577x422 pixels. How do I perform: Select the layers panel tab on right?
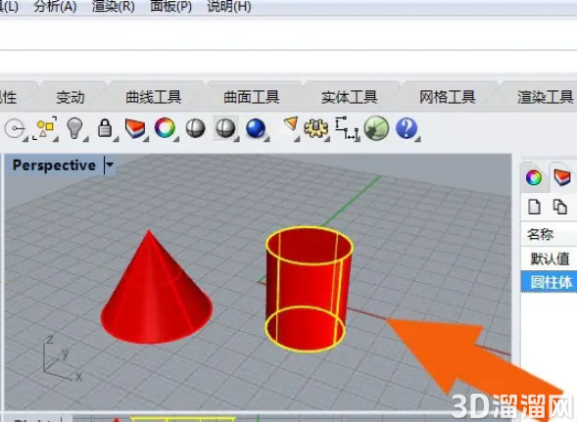tap(562, 177)
